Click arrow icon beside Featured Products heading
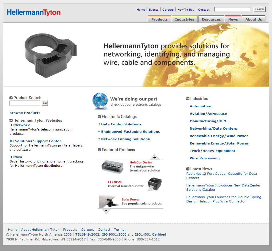Image resolution: width=272 pixels, height=251 pixels. point(99,150)
